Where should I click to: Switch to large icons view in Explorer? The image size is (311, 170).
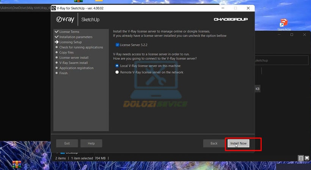pos(307,158)
